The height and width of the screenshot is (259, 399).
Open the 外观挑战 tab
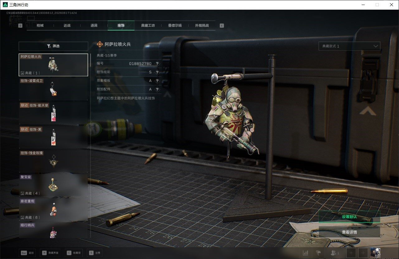pos(202,26)
